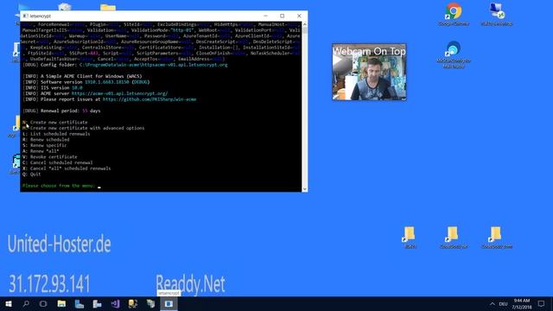The image size is (553, 311).
Task: Open Task View from taskbar
Action: coord(43,303)
